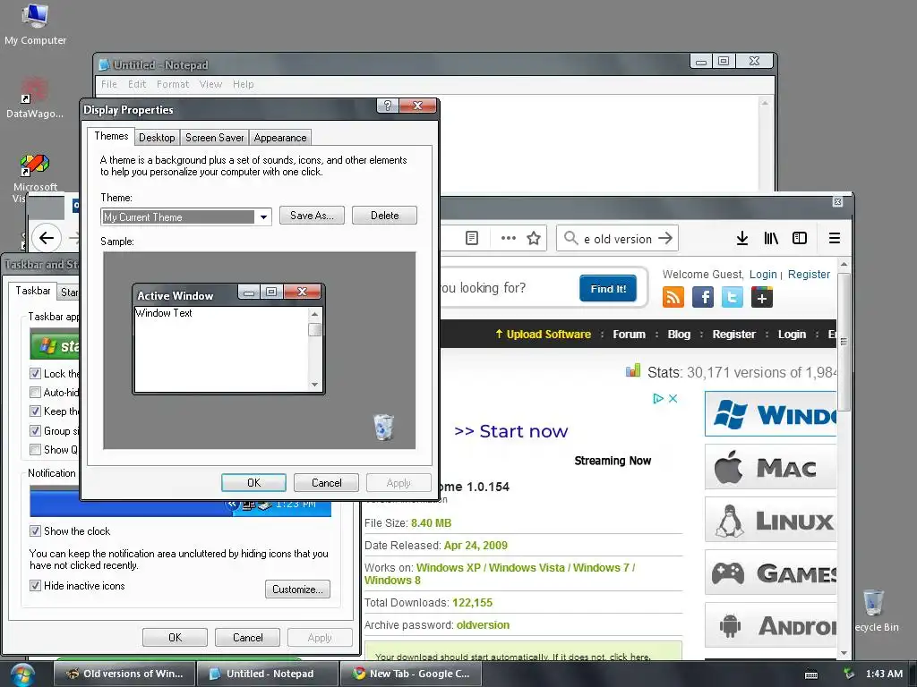Click the Find It! button
The image size is (917, 687).
click(608, 289)
